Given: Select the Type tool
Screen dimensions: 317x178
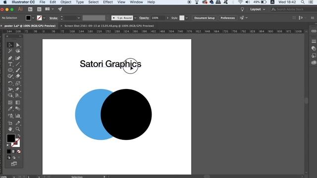Looking at the screenshot, I should click(10, 64).
